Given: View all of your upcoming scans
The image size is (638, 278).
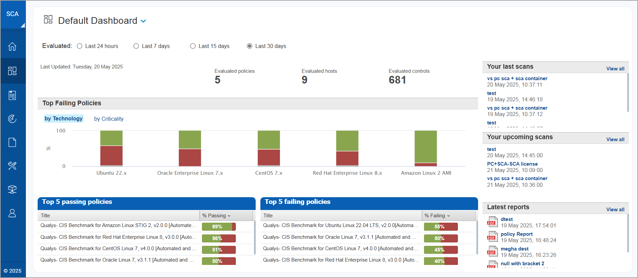Looking at the screenshot, I should pyautogui.click(x=615, y=140).
